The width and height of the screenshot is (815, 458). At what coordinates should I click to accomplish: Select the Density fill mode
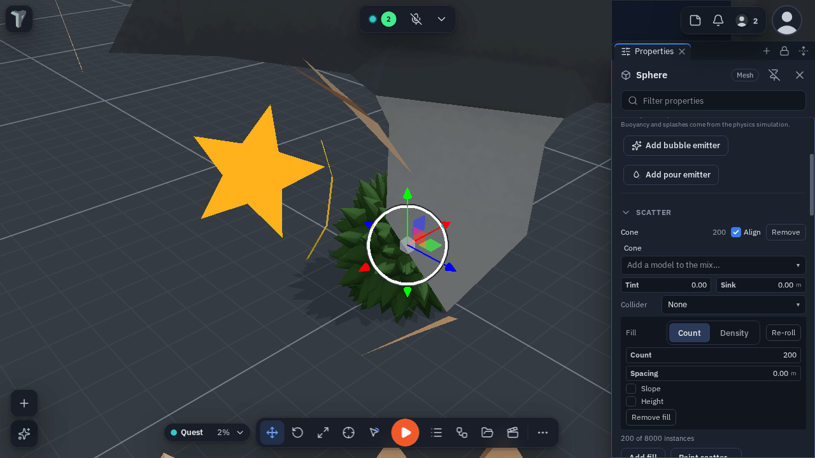734,333
